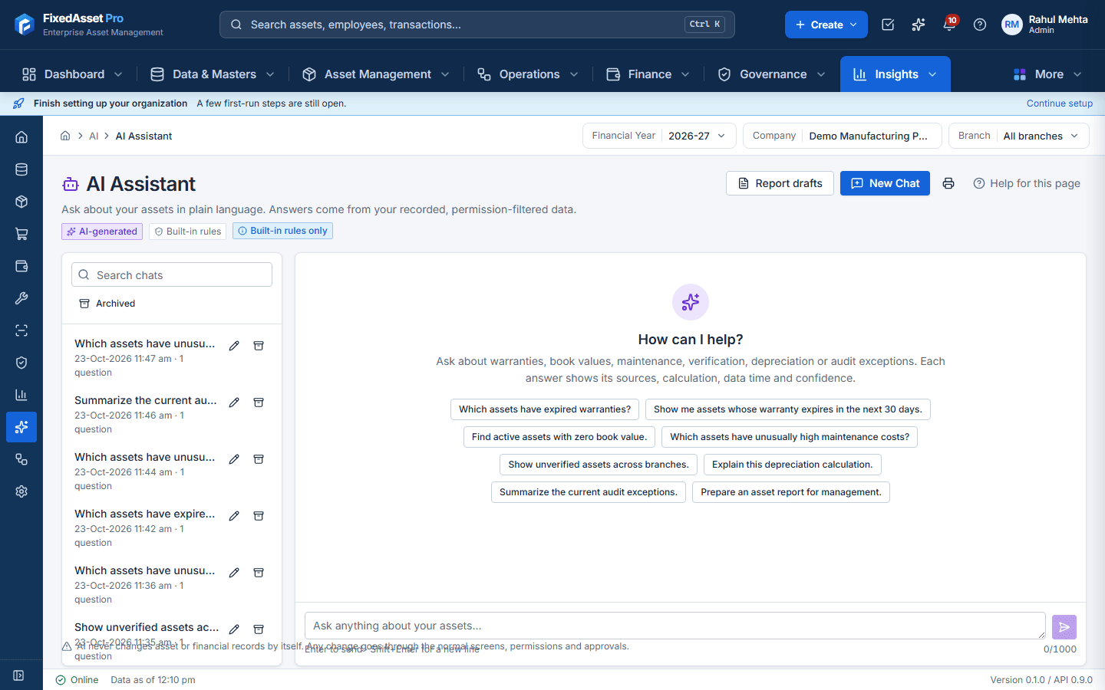Open the shield check icon in sidebar
The width and height of the screenshot is (1105, 690).
click(x=21, y=363)
